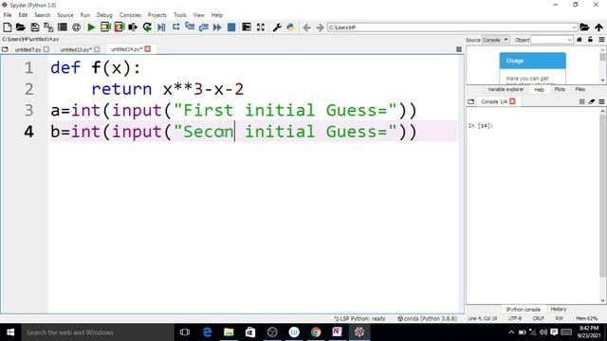The height and width of the screenshot is (341, 607).
Task: Click Step into function debug icon
Action: click(x=190, y=27)
